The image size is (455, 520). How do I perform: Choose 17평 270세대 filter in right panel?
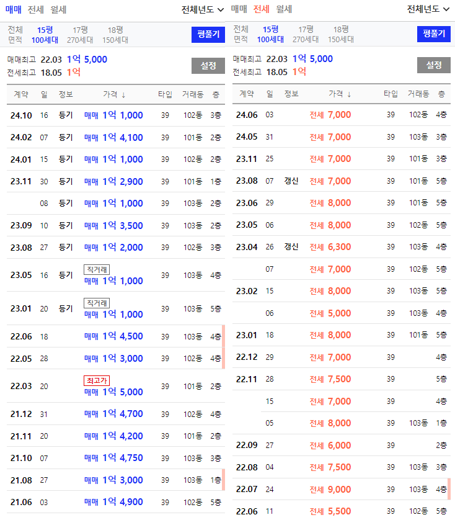point(306,34)
